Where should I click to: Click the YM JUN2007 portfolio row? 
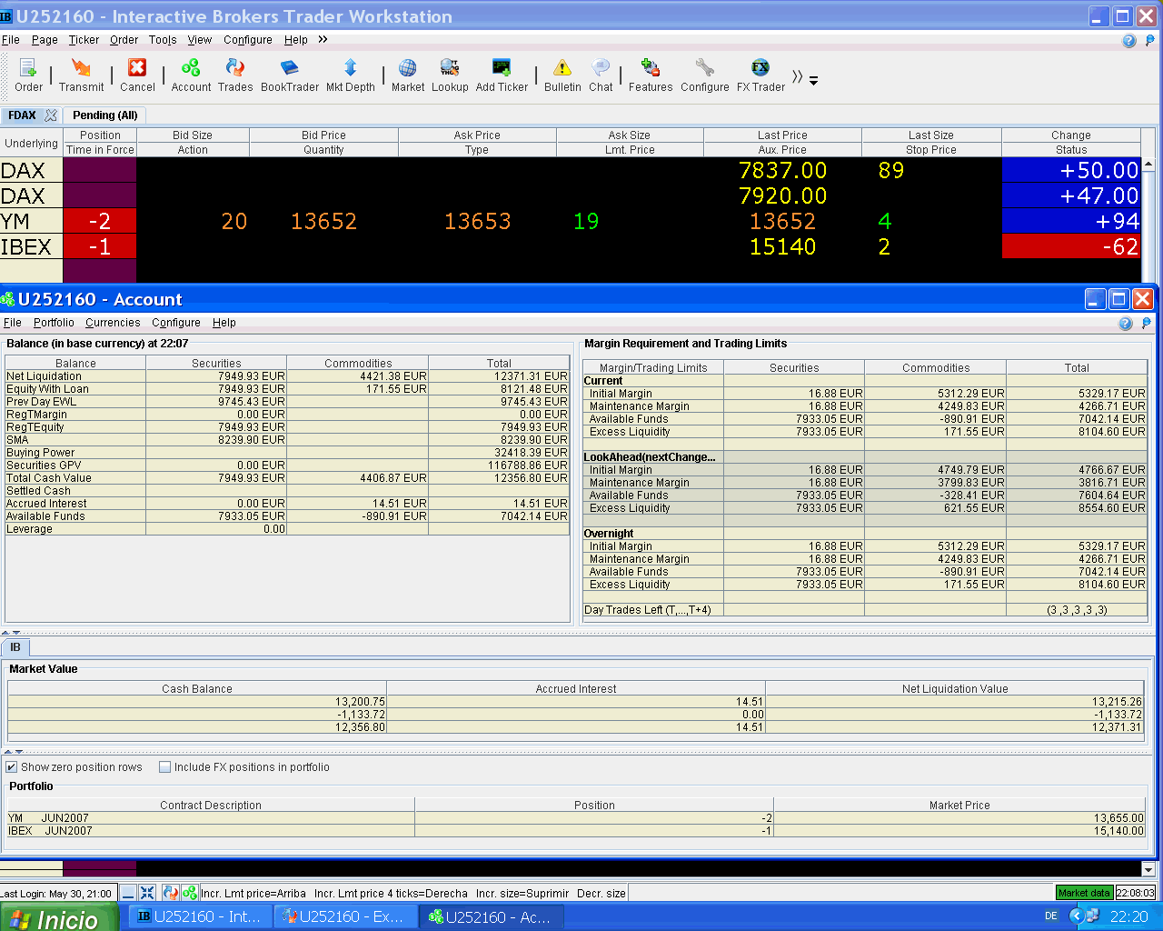[211, 817]
